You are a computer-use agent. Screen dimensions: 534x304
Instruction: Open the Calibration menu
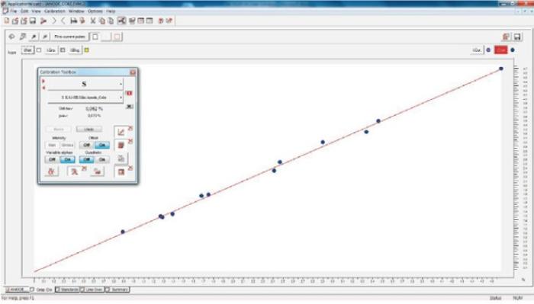(x=54, y=11)
